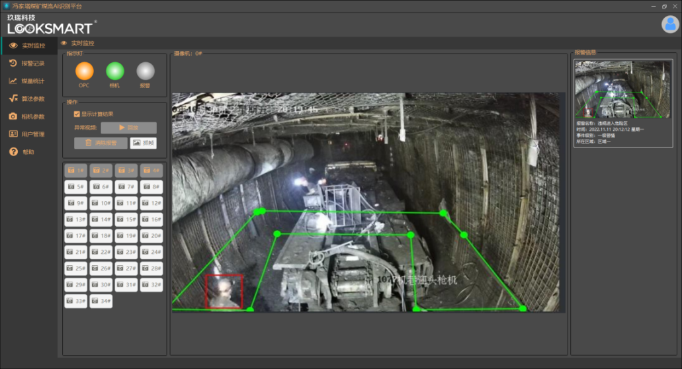The height and width of the screenshot is (369, 682).
Task: Click the 清除报警 clear alarm button
Action: pos(101,143)
